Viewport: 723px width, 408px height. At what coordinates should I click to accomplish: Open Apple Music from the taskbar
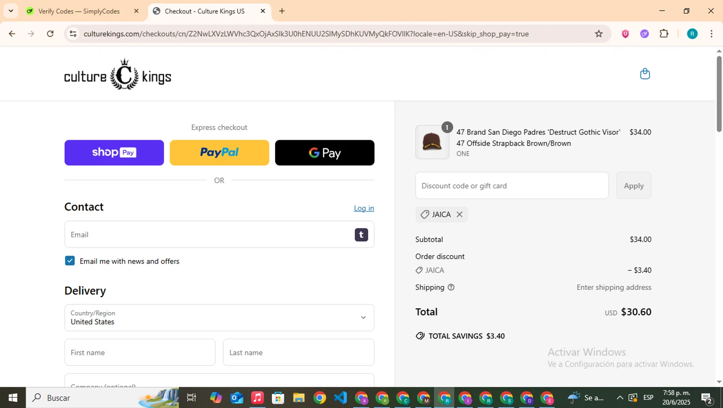(257, 397)
